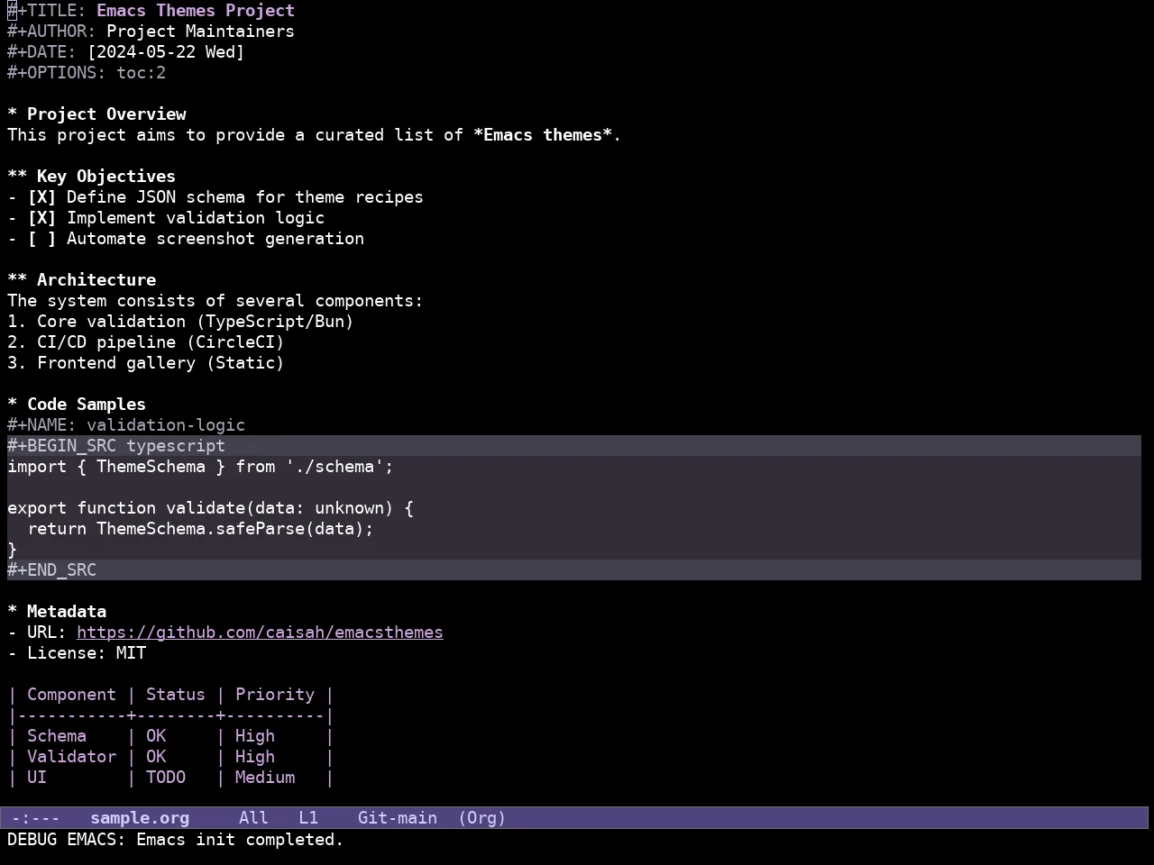Toggle the checked 'Implement validation logic' checkbox

41,218
